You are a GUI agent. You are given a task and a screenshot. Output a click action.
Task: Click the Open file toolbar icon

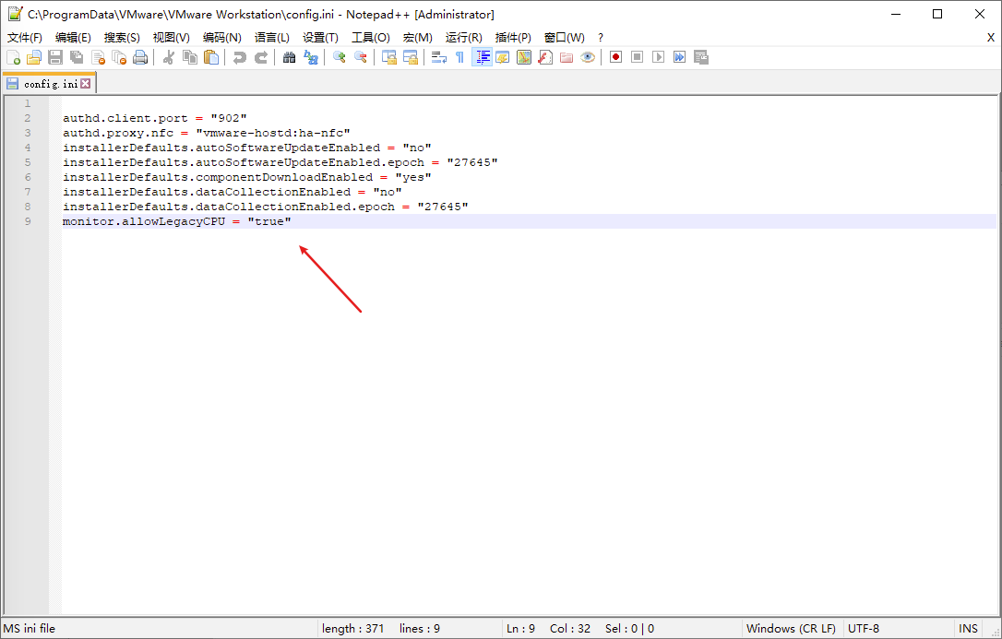[x=34, y=57]
